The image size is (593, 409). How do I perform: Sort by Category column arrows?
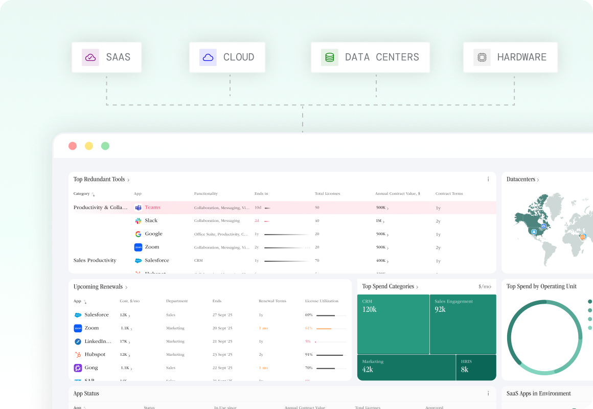94,194
